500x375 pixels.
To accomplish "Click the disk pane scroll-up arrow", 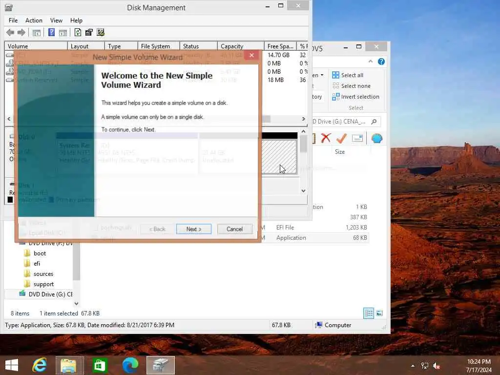I will (303, 131).
